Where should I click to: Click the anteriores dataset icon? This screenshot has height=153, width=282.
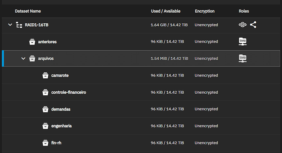tap(32, 42)
